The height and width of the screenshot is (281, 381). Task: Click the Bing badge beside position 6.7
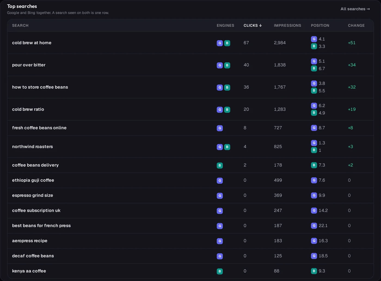point(314,68)
